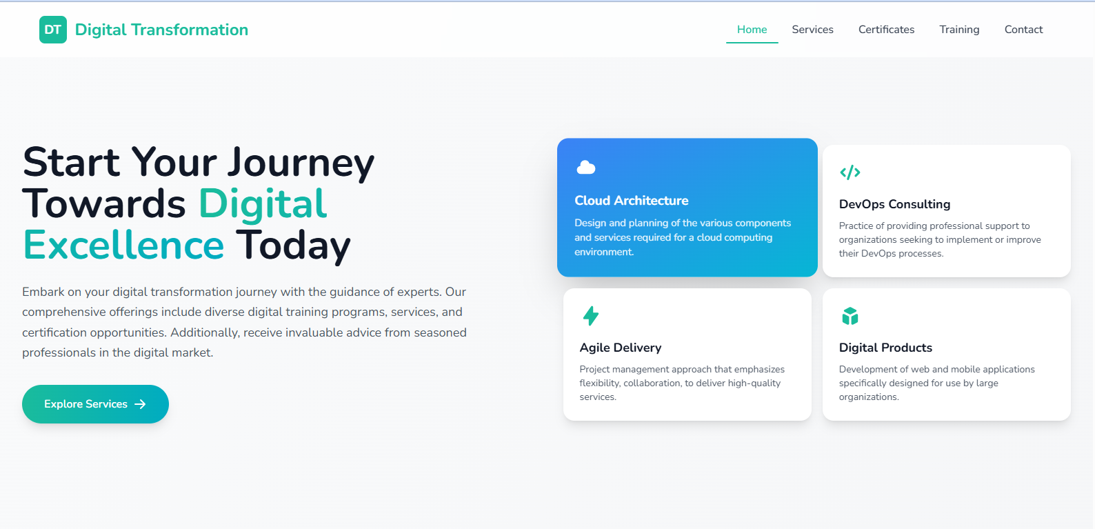Click the Cloud Architecture description text
This screenshot has width=1095, height=529.
tap(683, 237)
